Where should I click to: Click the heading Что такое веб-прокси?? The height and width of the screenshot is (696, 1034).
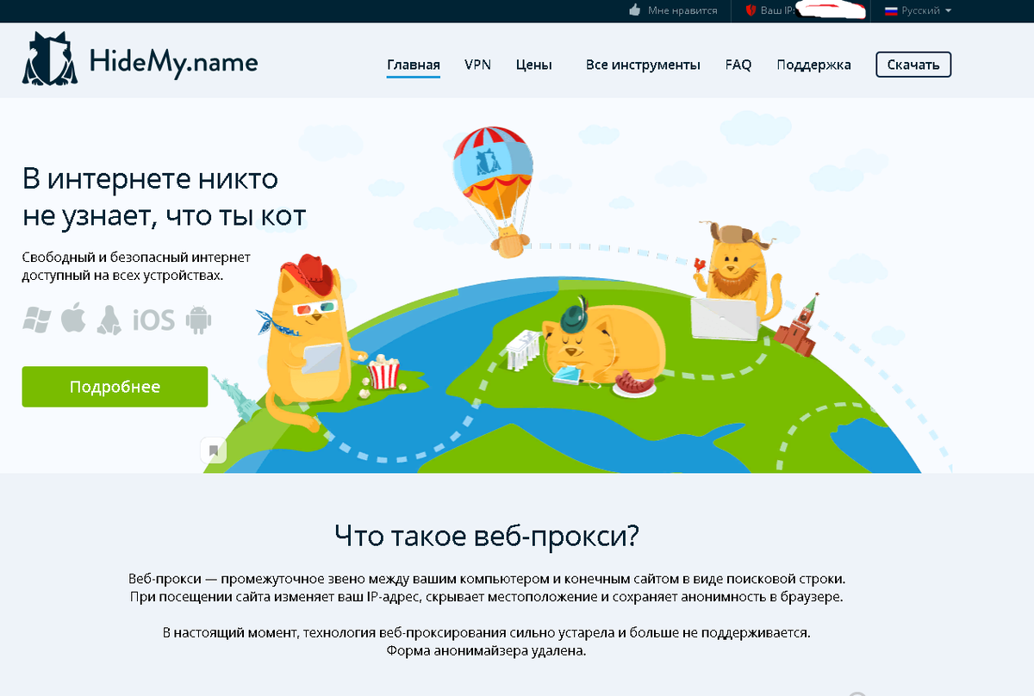pos(487,536)
